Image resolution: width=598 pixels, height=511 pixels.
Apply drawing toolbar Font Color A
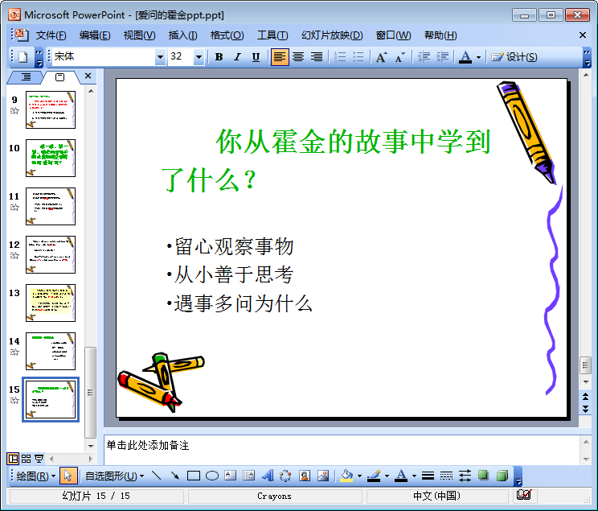pyautogui.click(x=401, y=476)
